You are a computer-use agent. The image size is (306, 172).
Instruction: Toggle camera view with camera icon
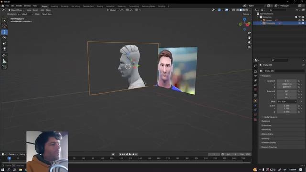(249, 43)
